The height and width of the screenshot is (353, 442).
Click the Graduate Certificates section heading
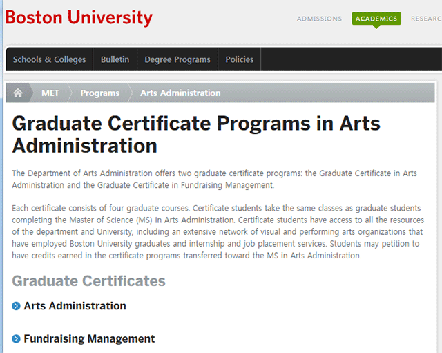tap(88, 281)
